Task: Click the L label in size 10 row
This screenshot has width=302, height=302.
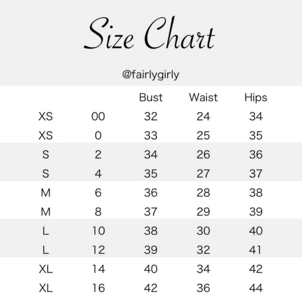Action: (x=46, y=231)
